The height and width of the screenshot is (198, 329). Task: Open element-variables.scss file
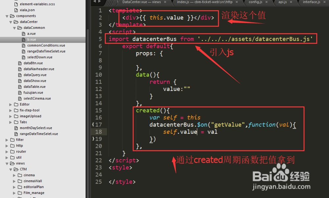37,4
